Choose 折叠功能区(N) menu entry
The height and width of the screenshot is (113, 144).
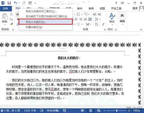46,27
